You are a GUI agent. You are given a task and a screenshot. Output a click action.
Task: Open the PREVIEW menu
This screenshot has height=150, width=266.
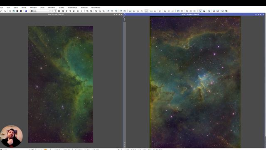coord(33,7)
